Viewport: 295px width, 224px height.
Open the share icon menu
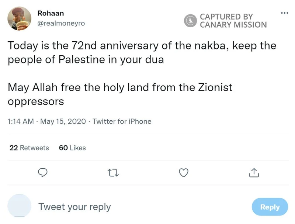[253, 172]
